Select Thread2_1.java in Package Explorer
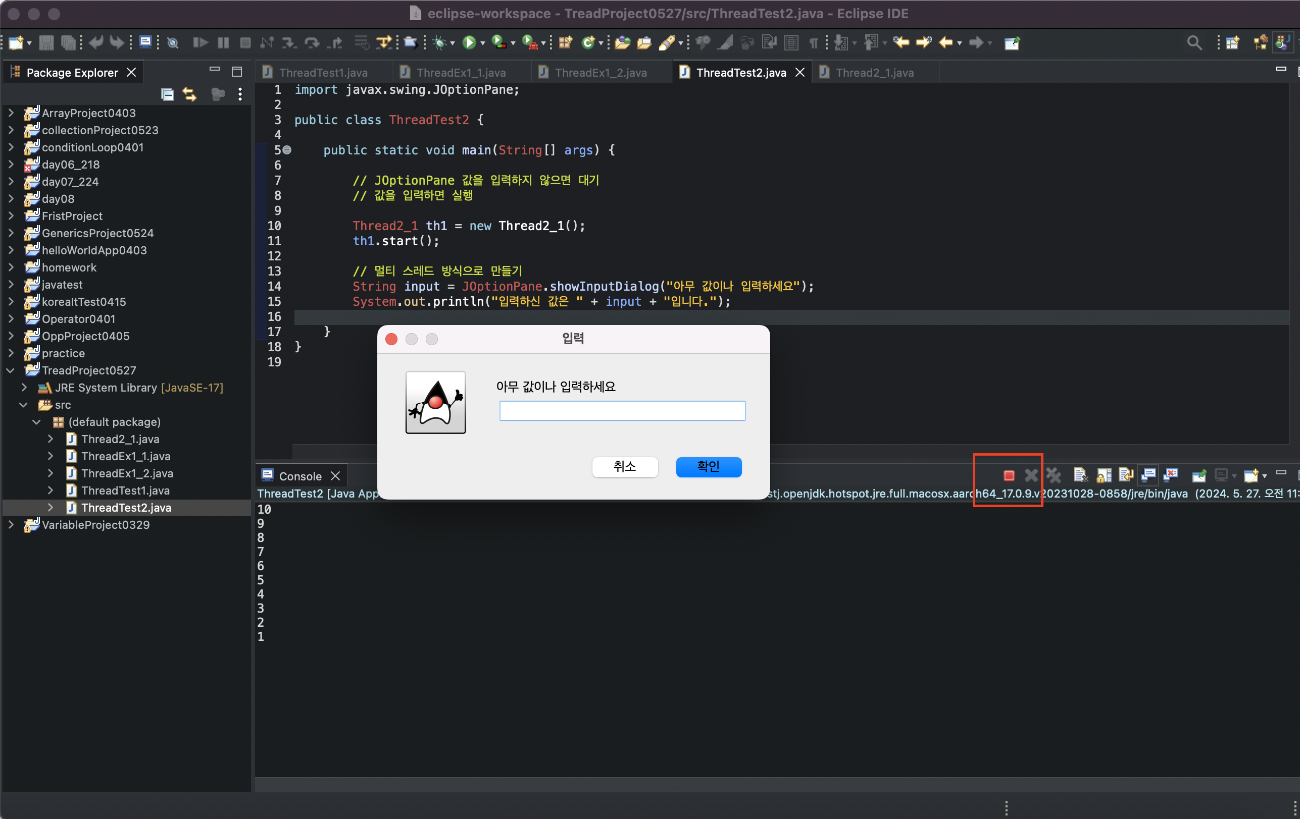This screenshot has height=819, width=1300. [x=120, y=439]
